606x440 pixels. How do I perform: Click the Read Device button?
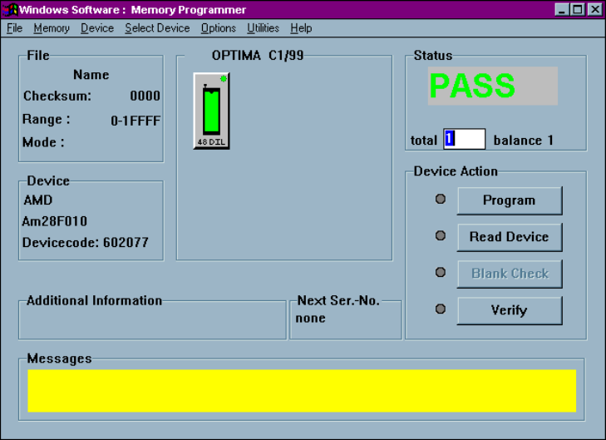click(x=510, y=237)
